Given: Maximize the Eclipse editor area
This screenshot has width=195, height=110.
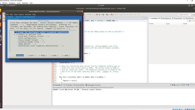Looking at the screenshot, I should (146, 18).
